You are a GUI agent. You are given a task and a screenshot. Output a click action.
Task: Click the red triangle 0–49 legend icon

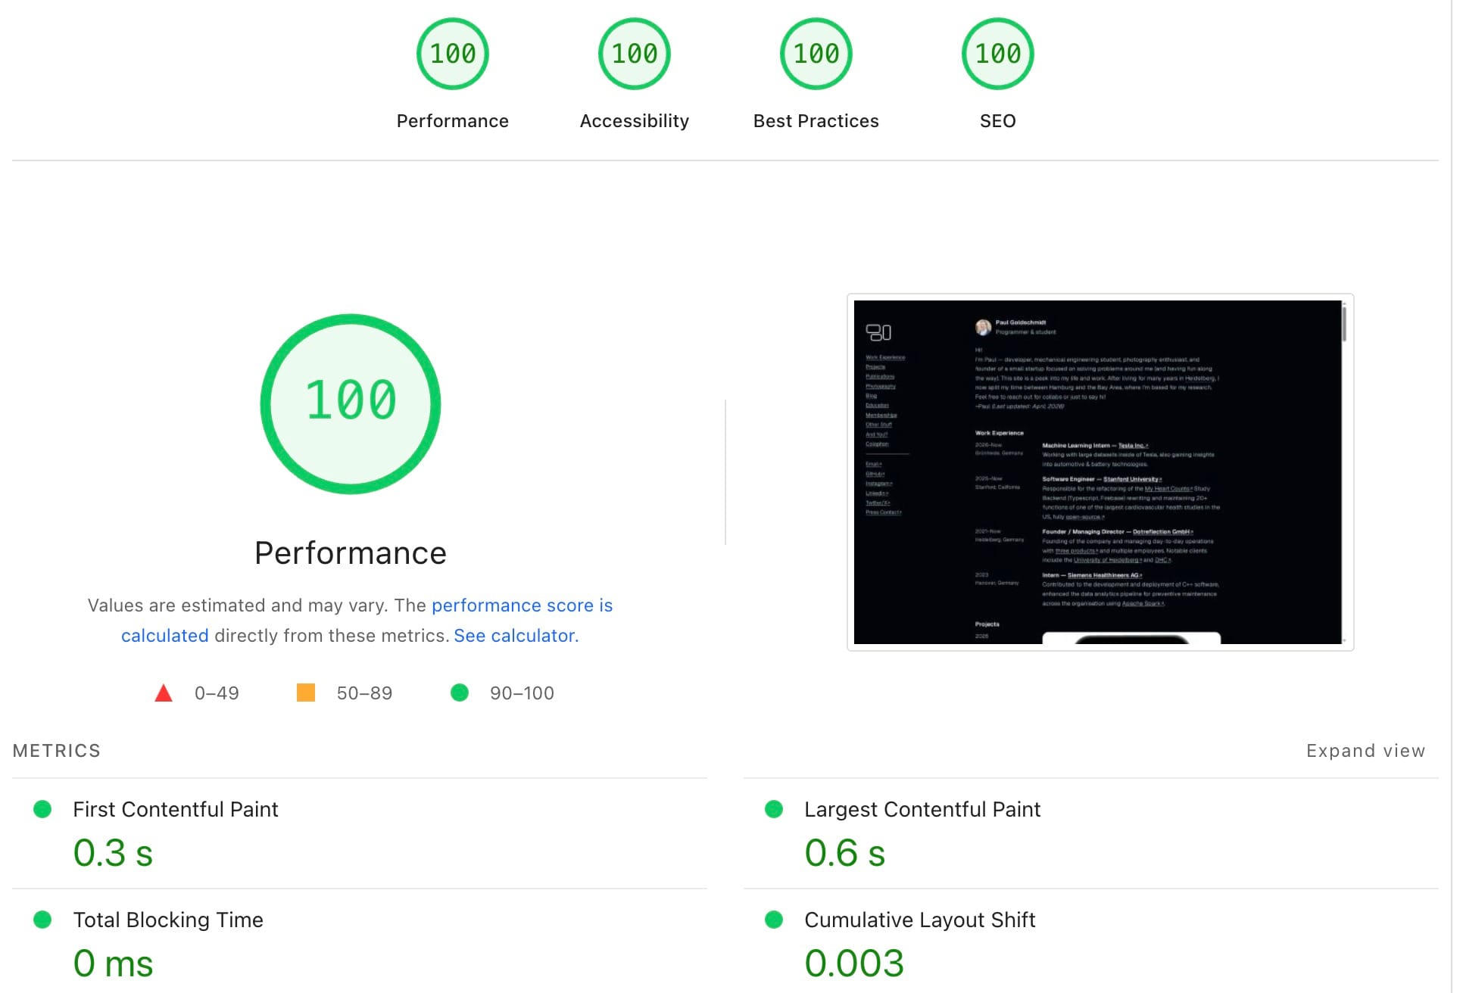pyautogui.click(x=164, y=693)
